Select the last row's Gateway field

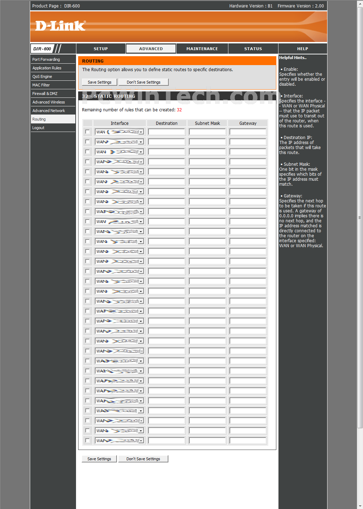tap(248, 441)
